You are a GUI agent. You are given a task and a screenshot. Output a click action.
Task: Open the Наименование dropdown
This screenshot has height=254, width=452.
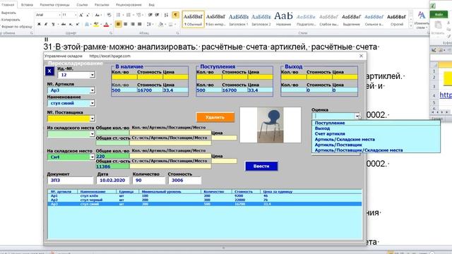[x=93, y=103]
